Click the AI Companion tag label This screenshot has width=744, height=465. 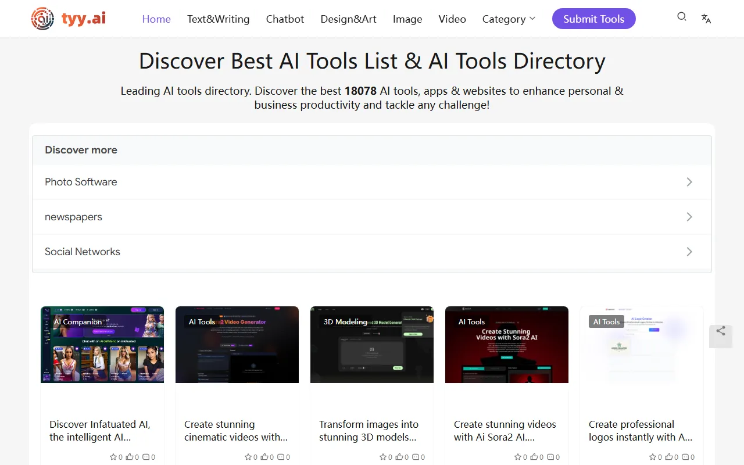[77, 321]
